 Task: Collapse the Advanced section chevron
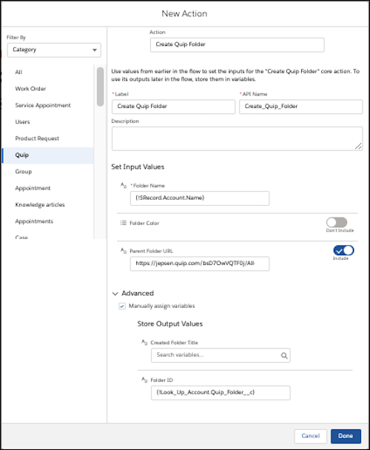click(115, 294)
